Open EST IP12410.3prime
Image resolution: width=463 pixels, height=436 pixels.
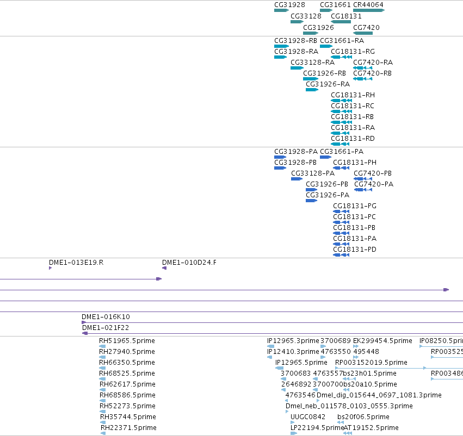tap(270, 358)
